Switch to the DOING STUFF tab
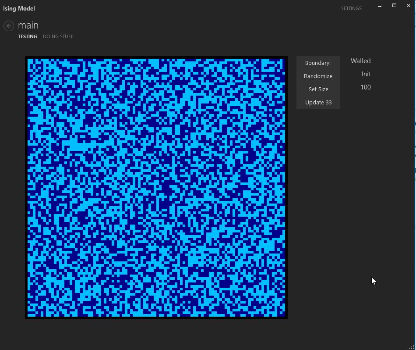Image resolution: width=416 pixels, height=350 pixels. point(58,36)
